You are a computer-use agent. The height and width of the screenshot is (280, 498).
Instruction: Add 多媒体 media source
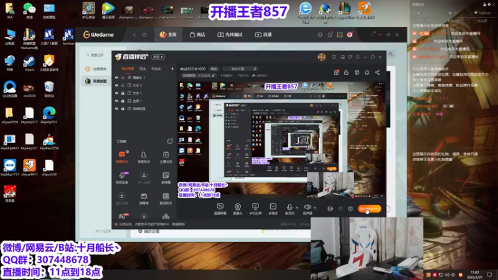(x=273, y=209)
